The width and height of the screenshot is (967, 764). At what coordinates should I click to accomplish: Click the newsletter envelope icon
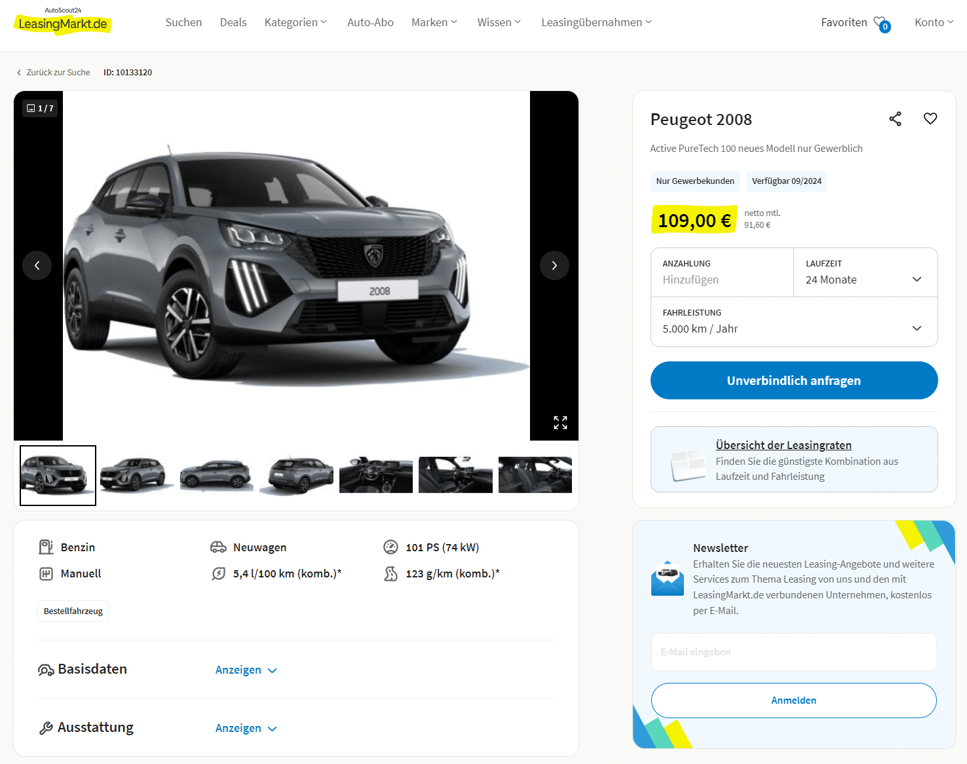pyautogui.click(x=668, y=579)
